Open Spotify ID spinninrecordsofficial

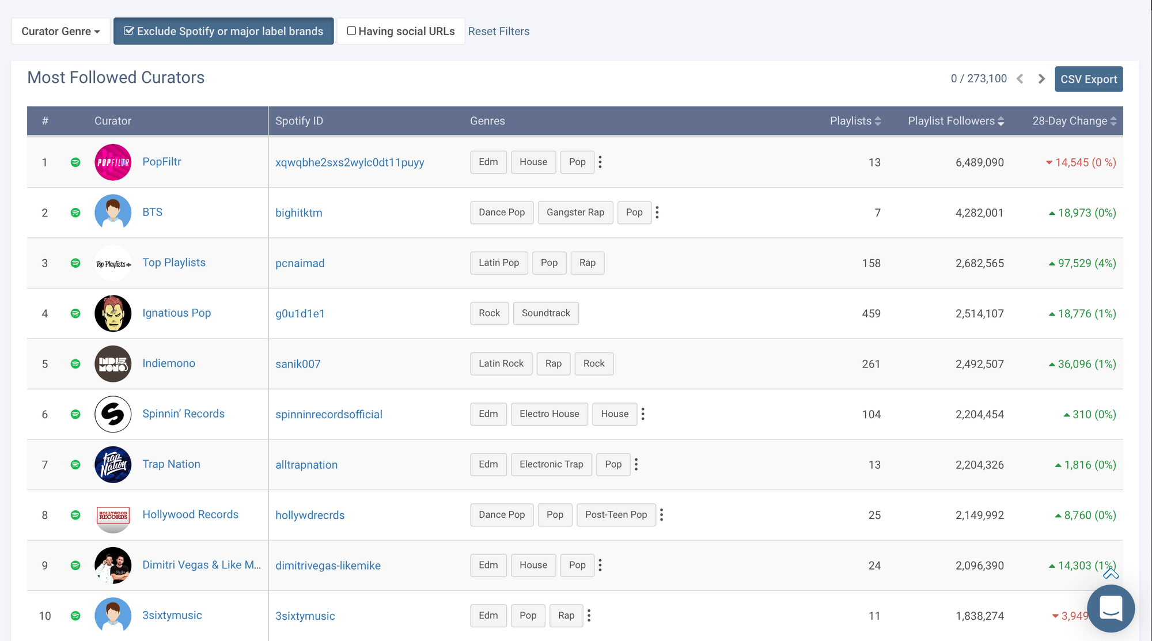(328, 415)
